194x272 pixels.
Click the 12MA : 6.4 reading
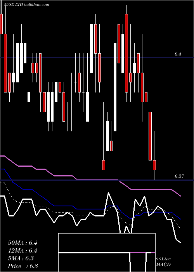23,251
